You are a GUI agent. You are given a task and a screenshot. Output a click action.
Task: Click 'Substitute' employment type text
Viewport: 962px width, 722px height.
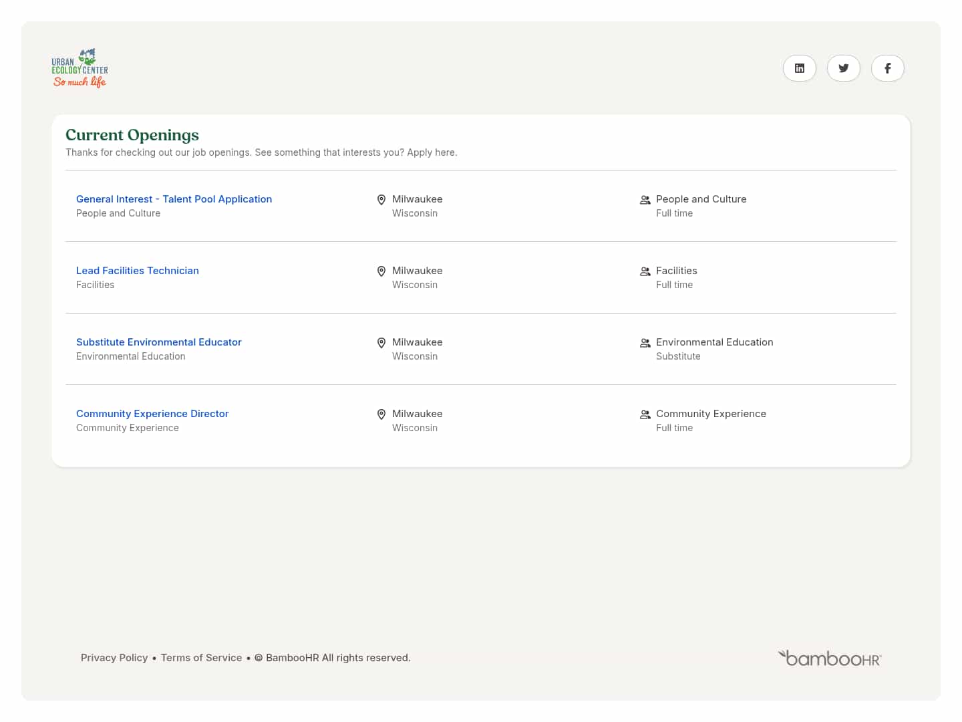[x=678, y=356]
